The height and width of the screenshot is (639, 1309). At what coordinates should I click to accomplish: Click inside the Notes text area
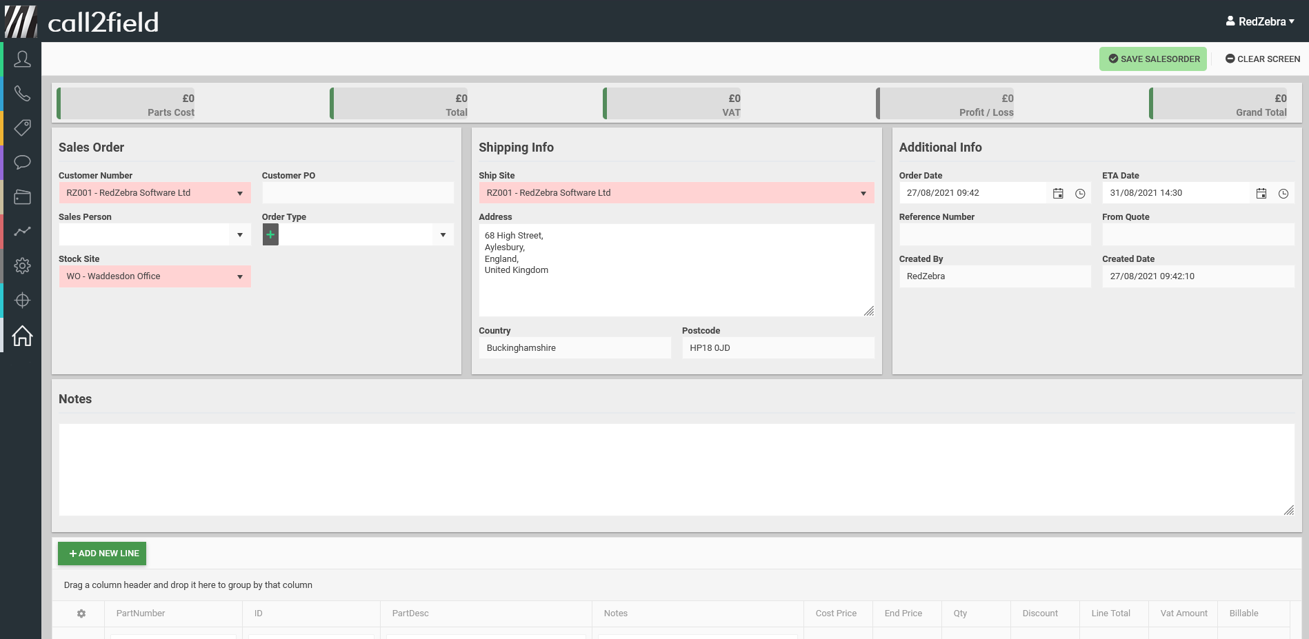click(x=676, y=469)
